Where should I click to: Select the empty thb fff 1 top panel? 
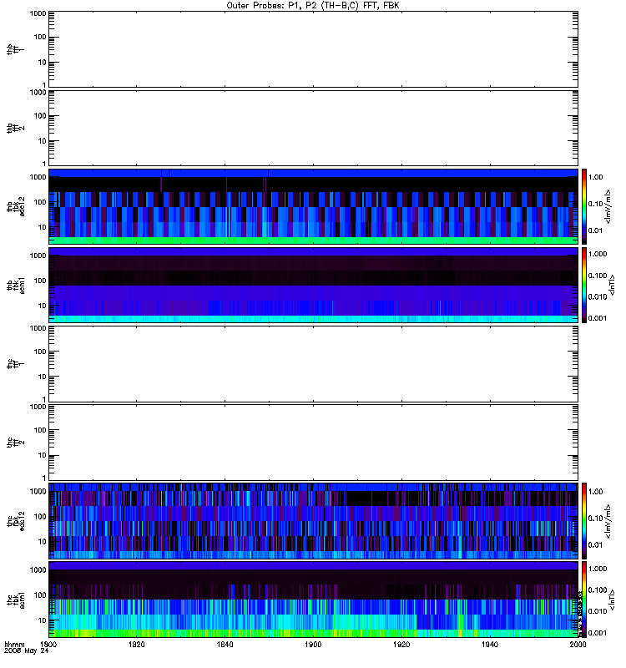[313, 49]
